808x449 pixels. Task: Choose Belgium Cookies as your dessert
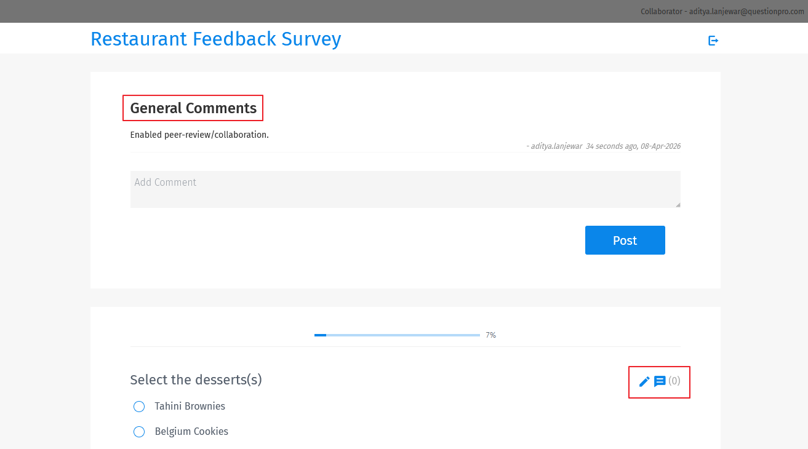tap(138, 432)
